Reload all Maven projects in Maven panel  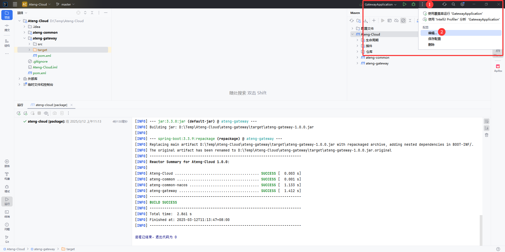352,21
